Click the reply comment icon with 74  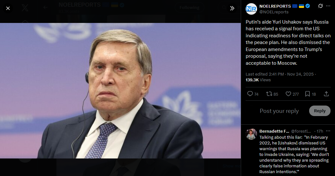click(253, 94)
